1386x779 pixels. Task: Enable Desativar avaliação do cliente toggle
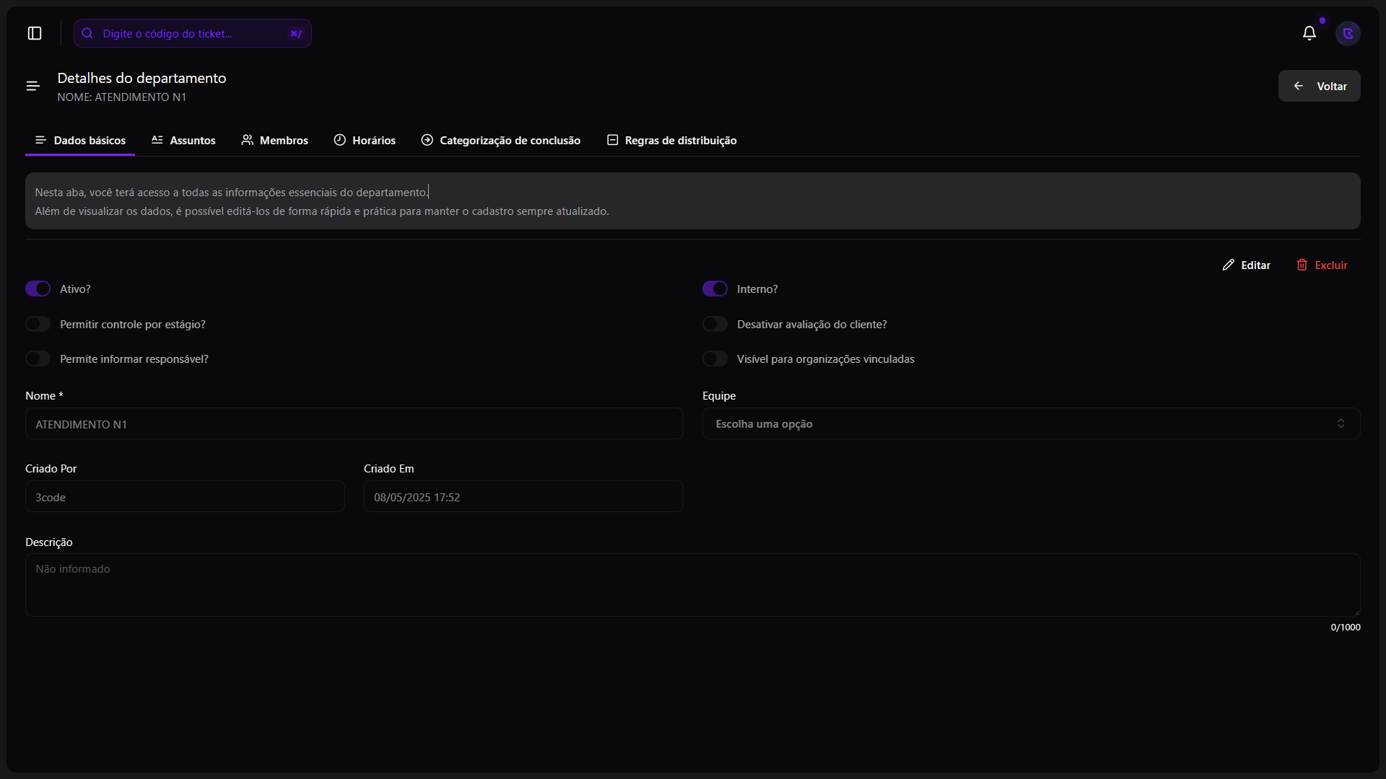tap(715, 324)
